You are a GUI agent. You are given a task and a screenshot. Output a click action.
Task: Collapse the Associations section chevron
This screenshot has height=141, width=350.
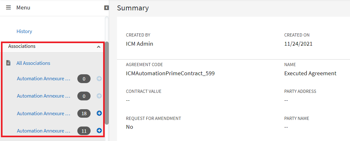coord(99,47)
